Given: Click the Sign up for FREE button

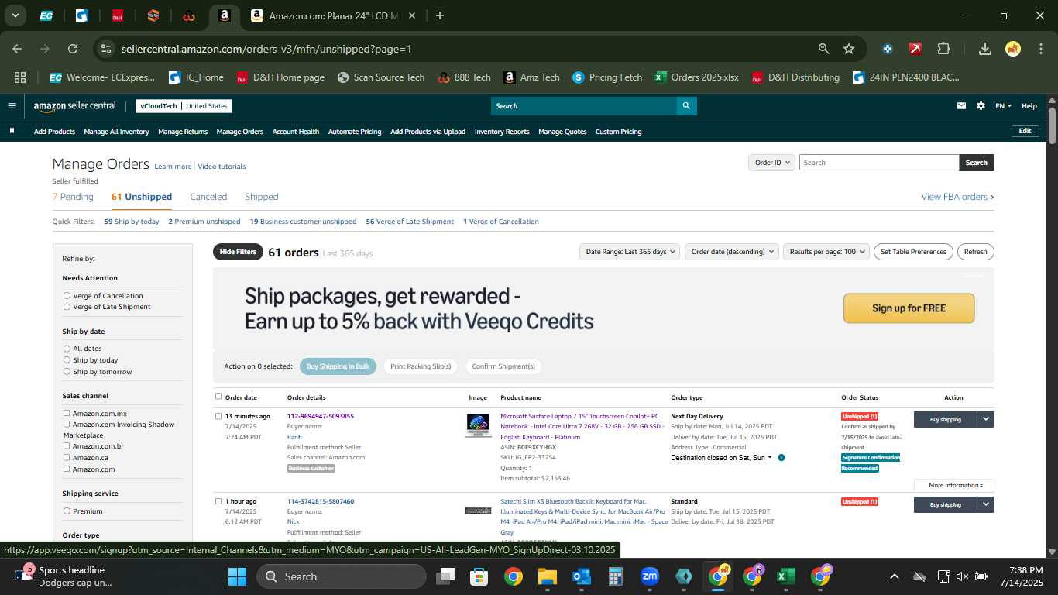Looking at the screenshot, I should [x=909, y=308].
